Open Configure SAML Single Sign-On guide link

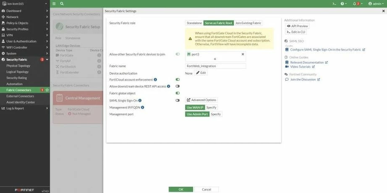325,50
